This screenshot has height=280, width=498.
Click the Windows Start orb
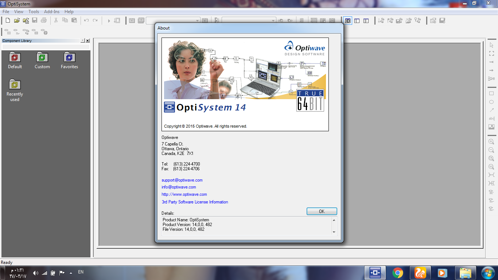(488, 272)
